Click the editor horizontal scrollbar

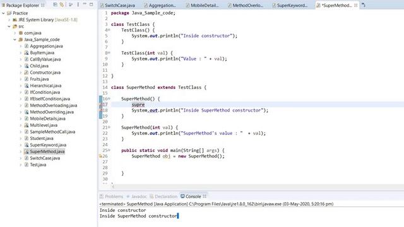point(258,187)
